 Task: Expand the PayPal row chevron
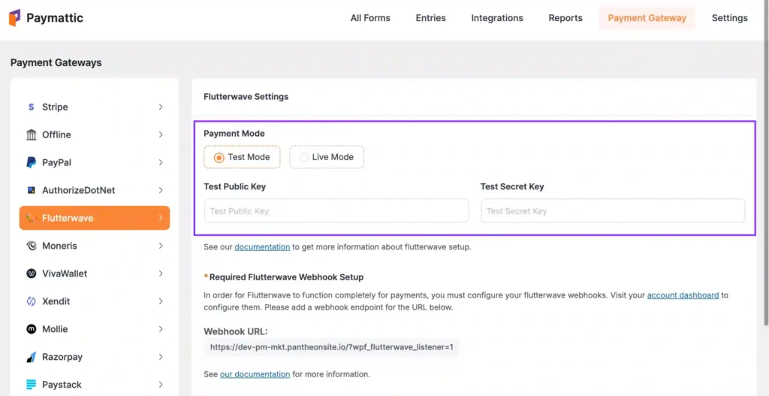161,162
